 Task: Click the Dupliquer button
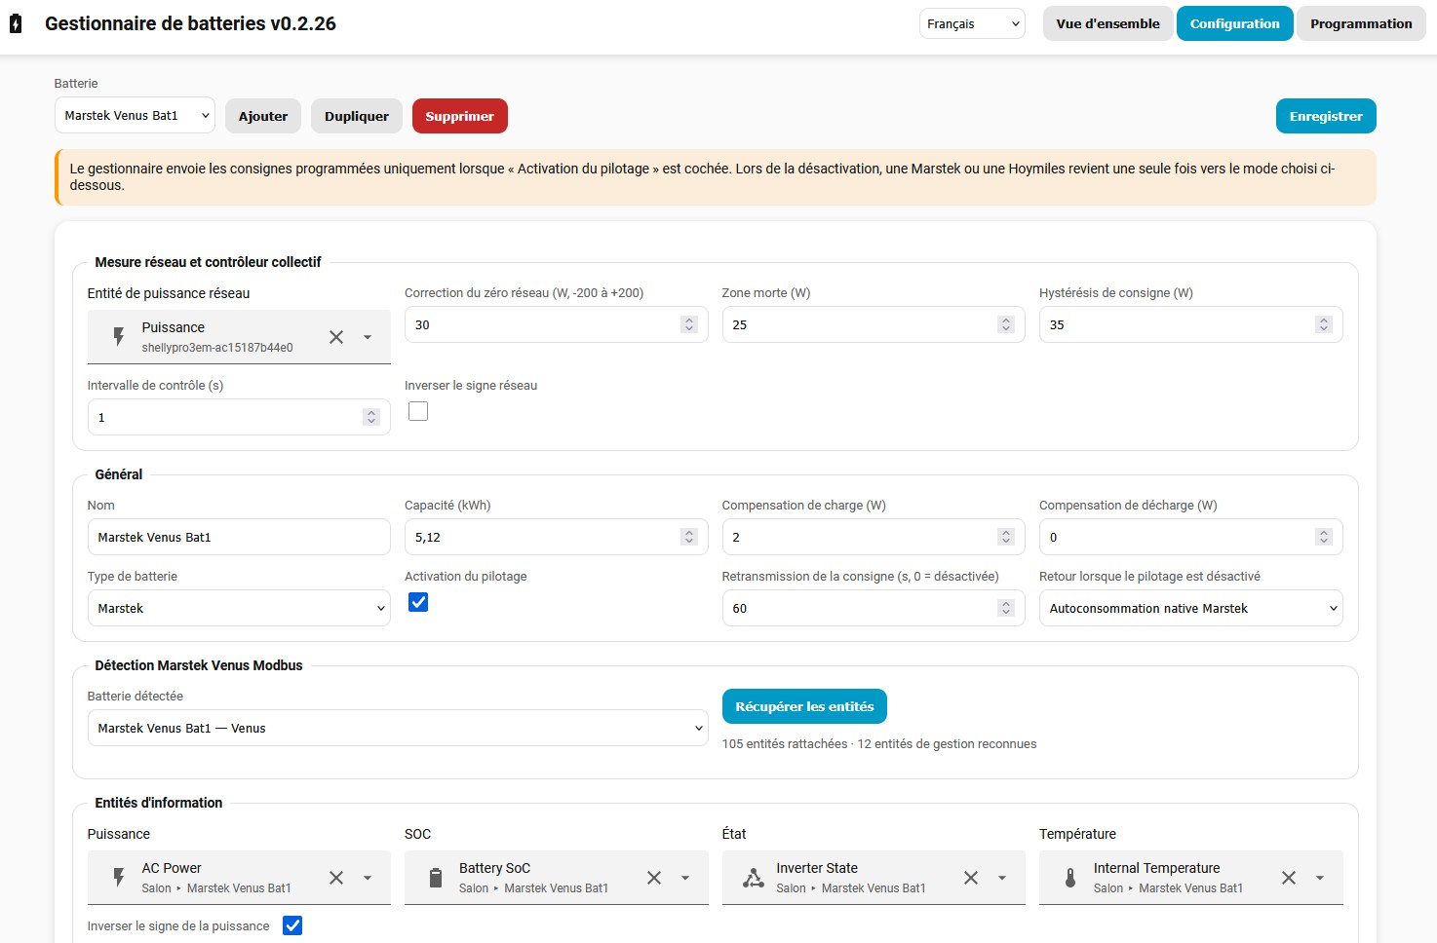coord(357,116)
